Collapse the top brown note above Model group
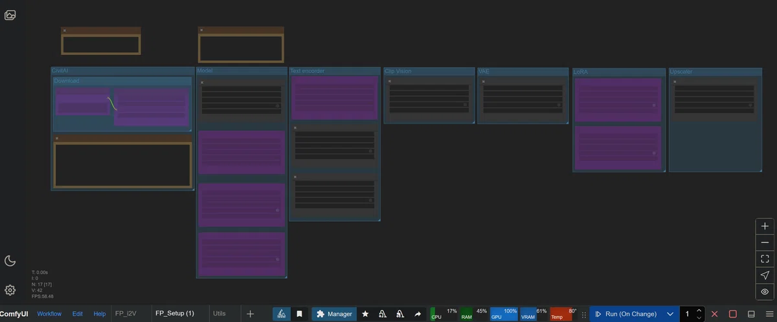This screenshot has height=322, width=777. [x=201, y=30]
